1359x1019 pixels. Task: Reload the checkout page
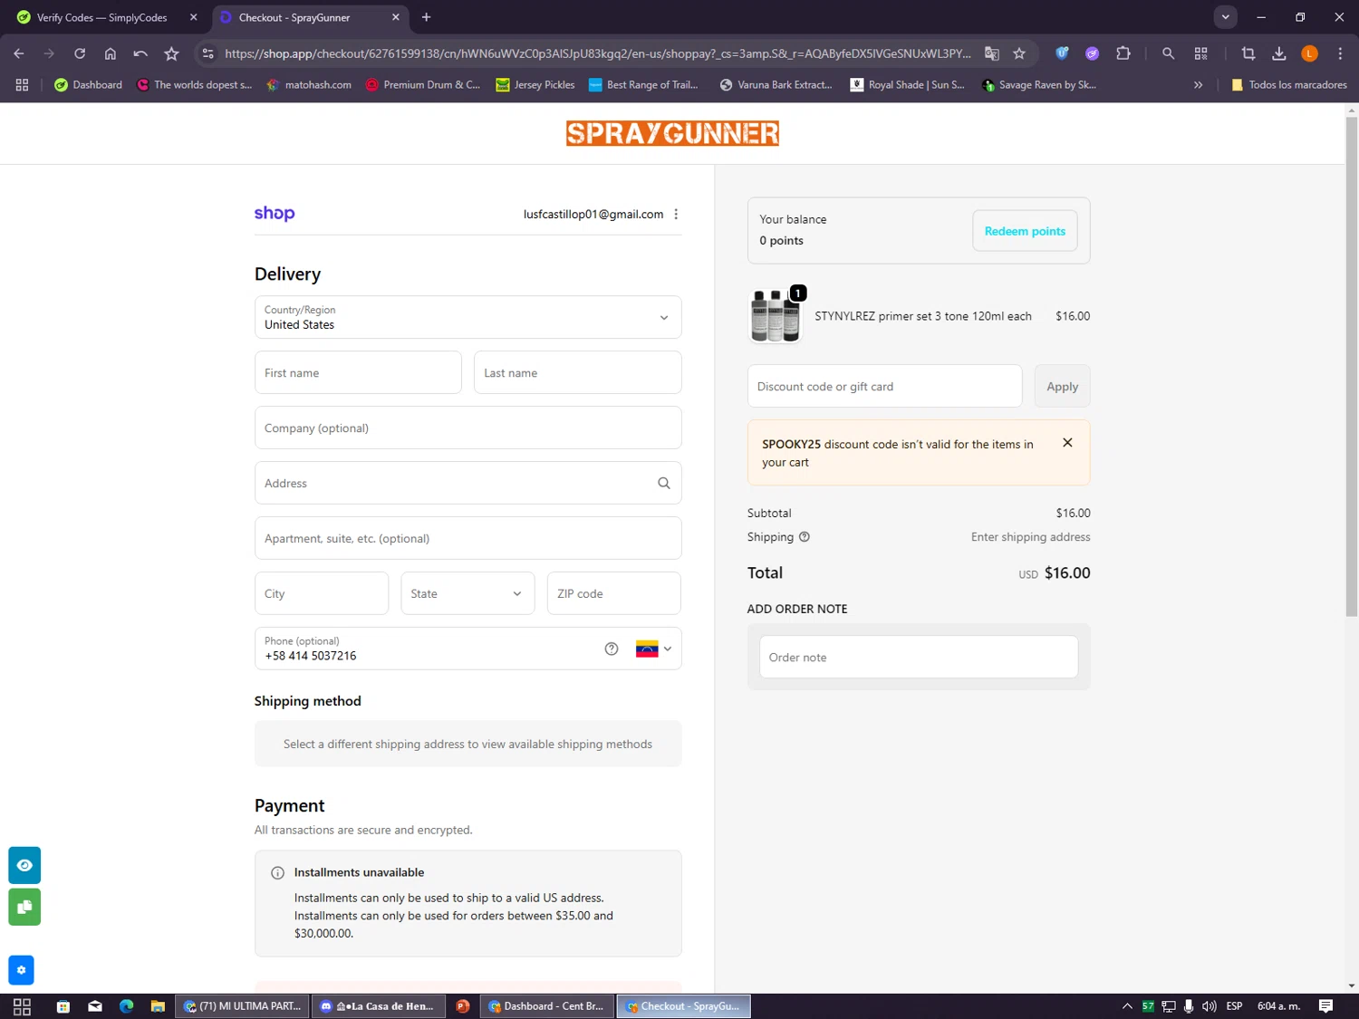80,53
